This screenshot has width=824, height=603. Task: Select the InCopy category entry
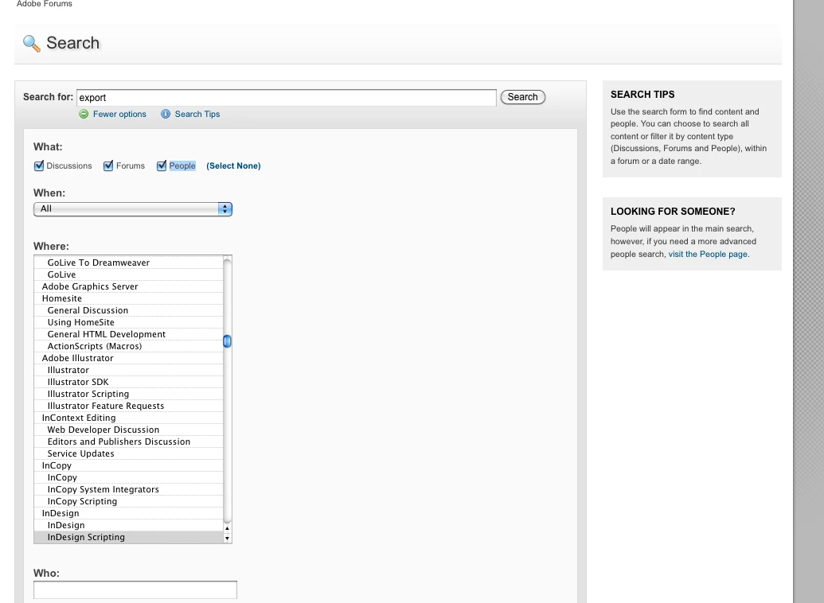click(x=129, y=466)
